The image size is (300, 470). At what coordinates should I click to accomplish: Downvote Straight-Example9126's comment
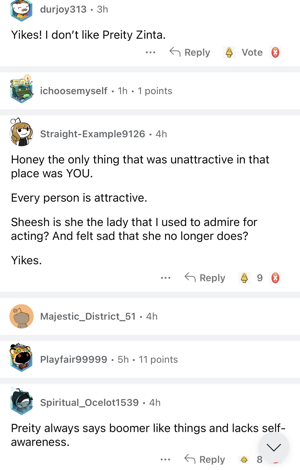[x=275, y=278]
